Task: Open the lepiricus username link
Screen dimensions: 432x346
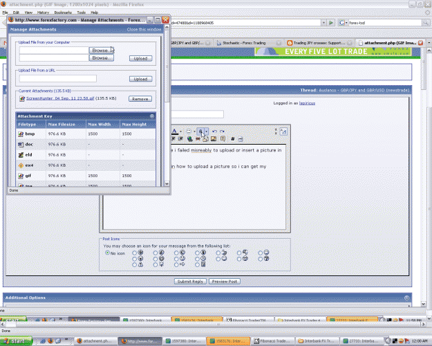Action: point(307,103)
